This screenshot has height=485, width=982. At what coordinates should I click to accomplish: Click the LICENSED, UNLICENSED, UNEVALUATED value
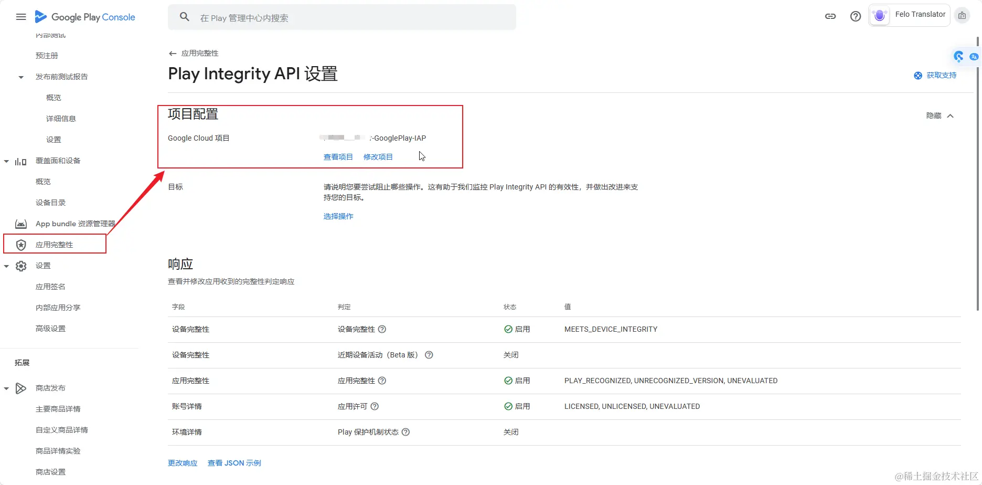tap(632, 406)
